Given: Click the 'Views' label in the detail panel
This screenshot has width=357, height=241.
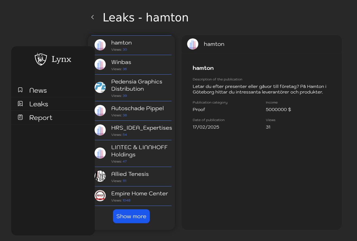Looking at the screenshot, I should click(x=271, y=120).
